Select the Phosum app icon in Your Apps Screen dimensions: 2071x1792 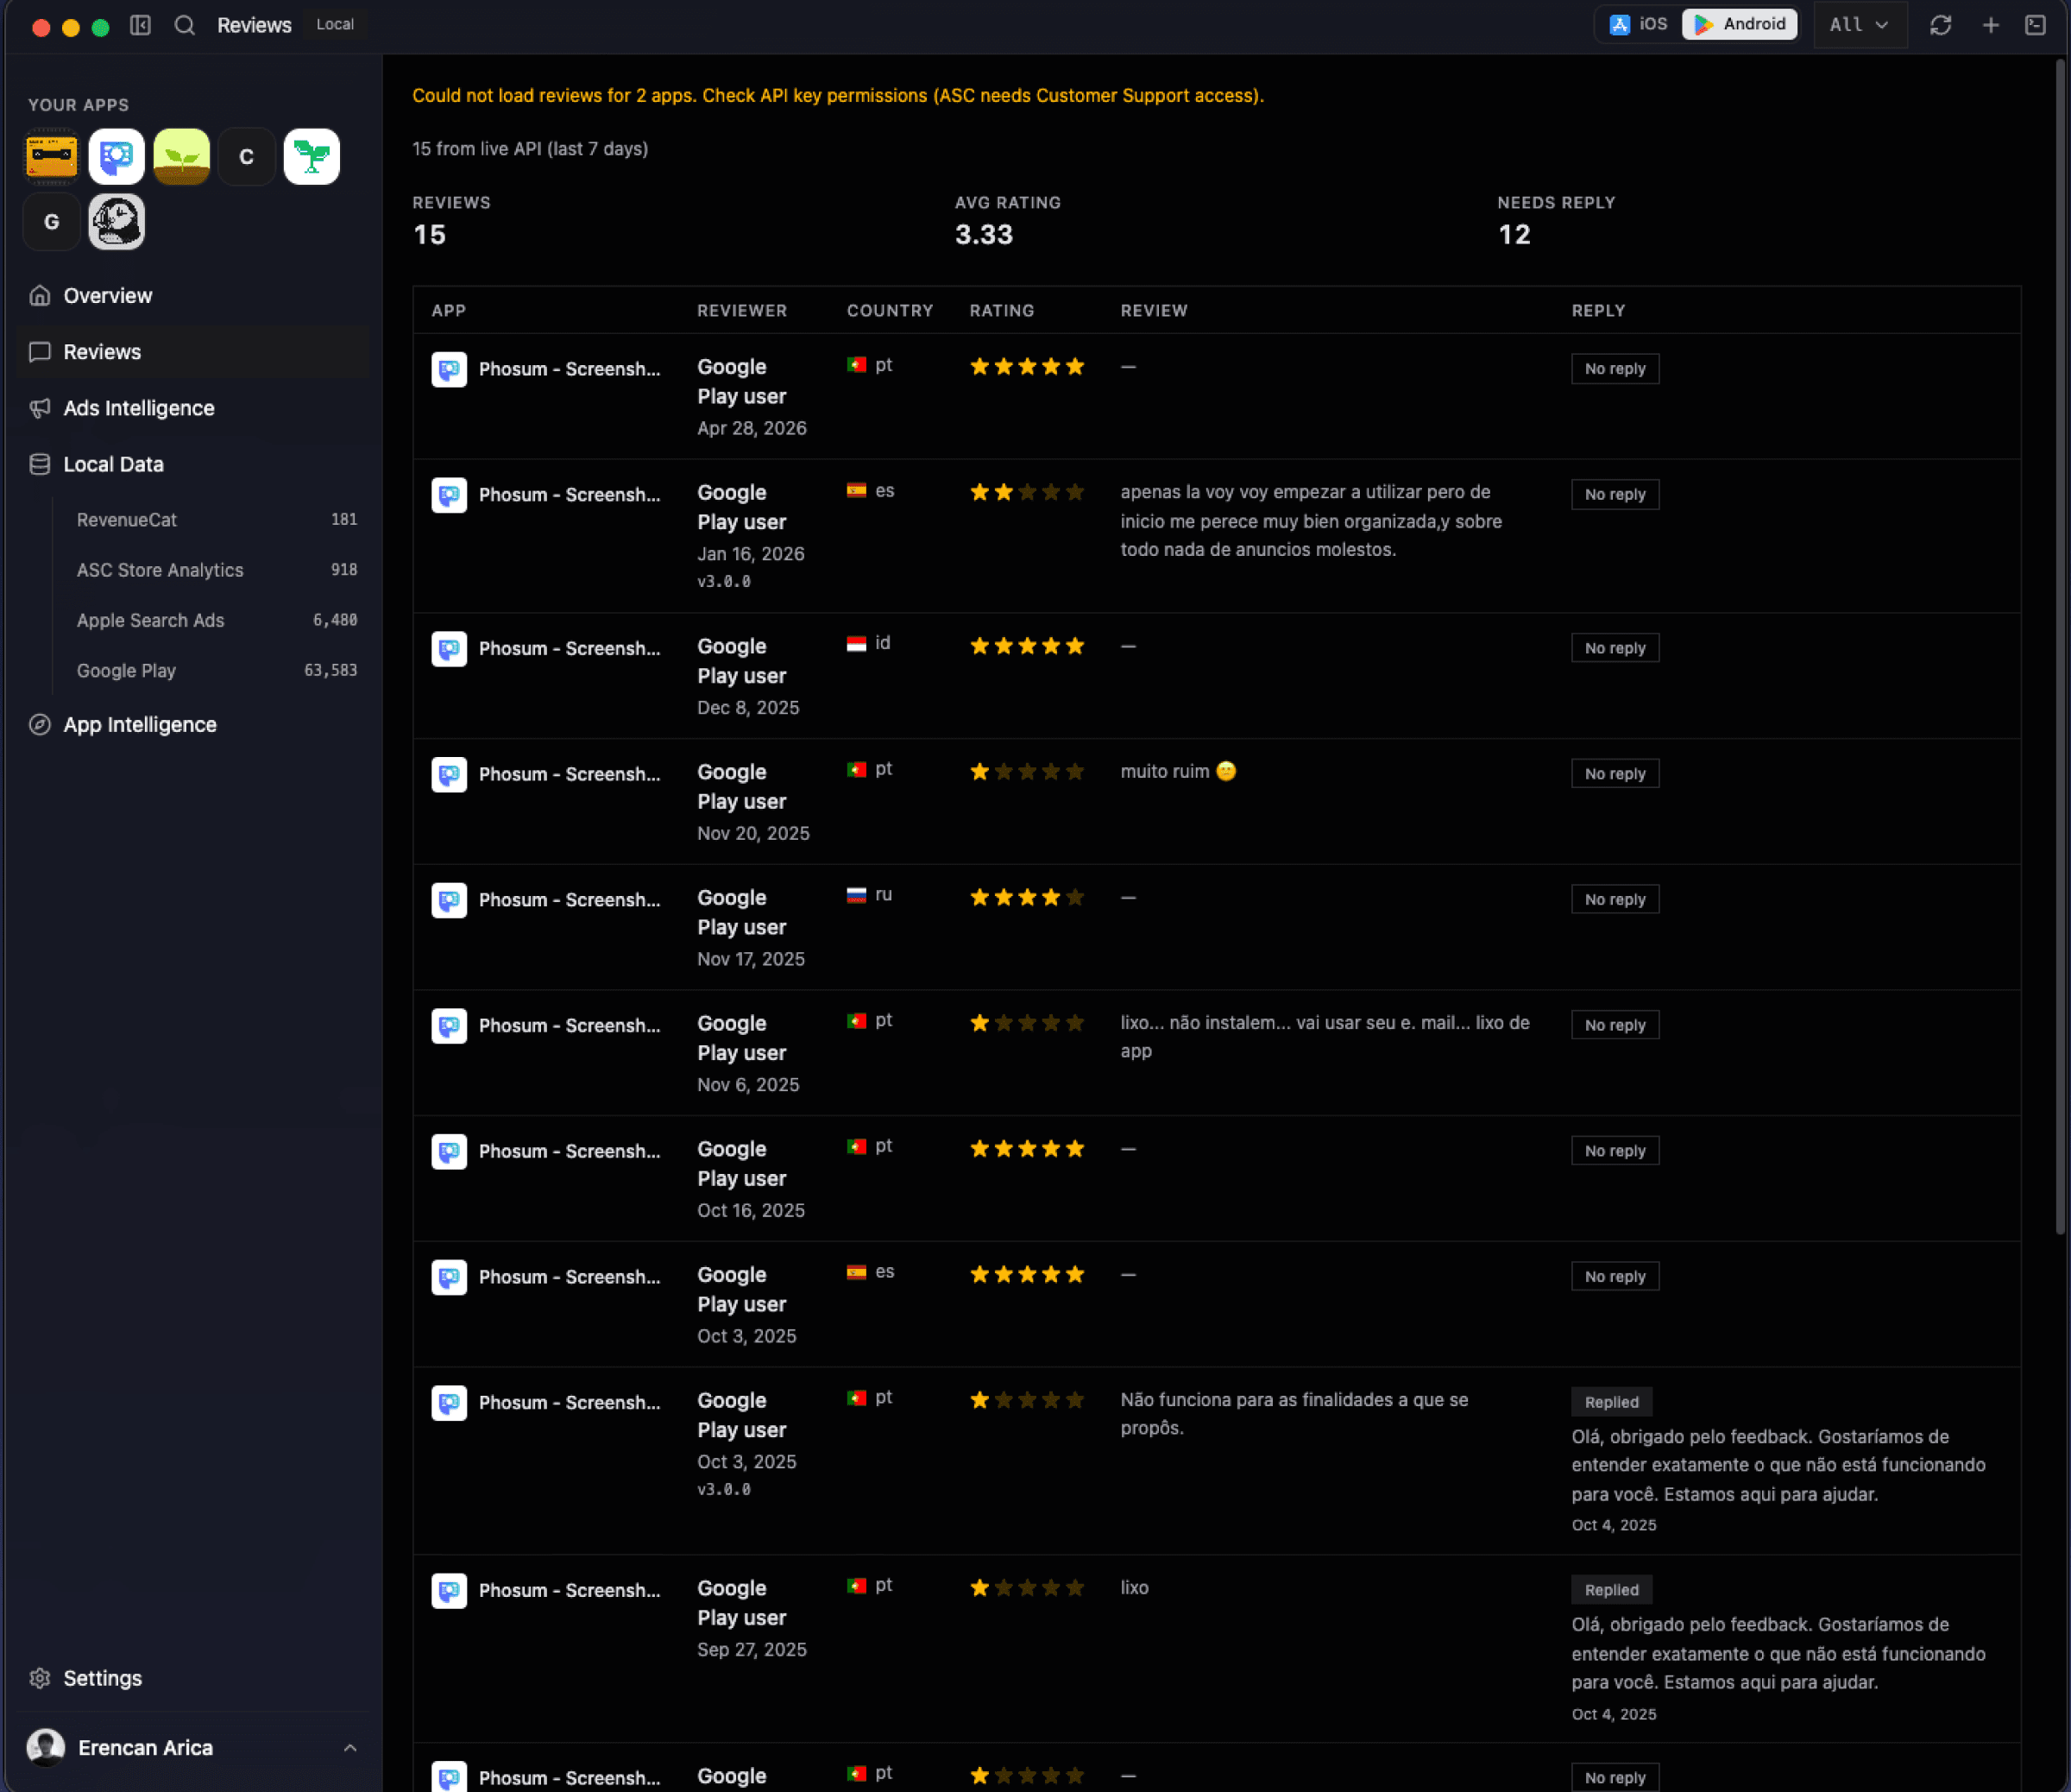click(x=117, y=156)
